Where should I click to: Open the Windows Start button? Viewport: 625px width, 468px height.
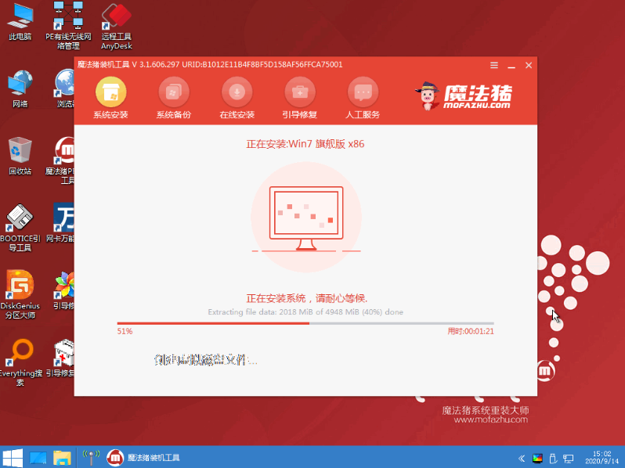click(13, 457)
